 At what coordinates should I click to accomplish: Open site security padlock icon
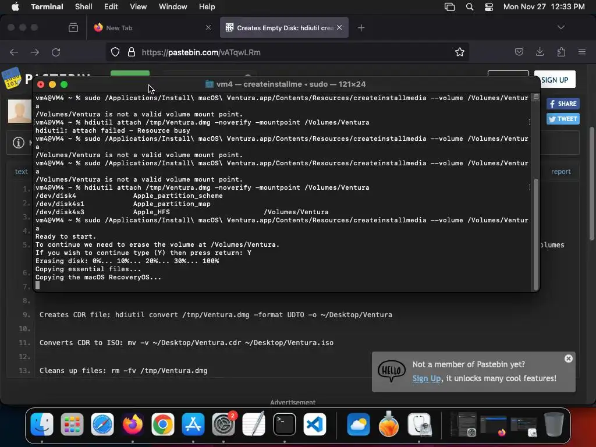pos(132,52)
